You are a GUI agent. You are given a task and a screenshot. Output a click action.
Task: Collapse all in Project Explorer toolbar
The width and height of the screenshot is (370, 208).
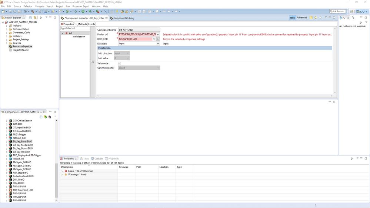point(30,18)
